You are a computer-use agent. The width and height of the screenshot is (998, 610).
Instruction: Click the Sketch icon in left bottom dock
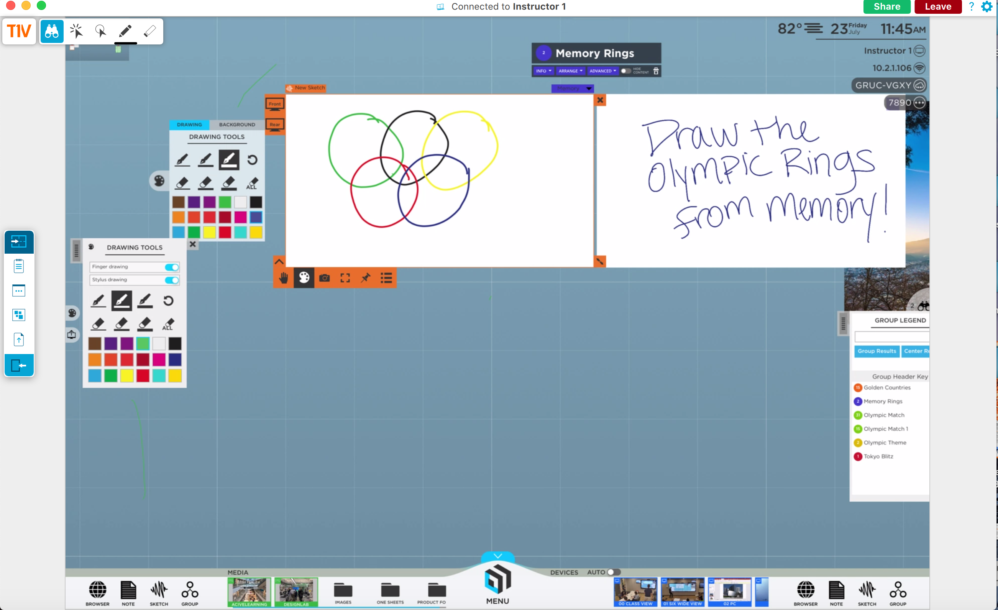[x=159, y=594]
